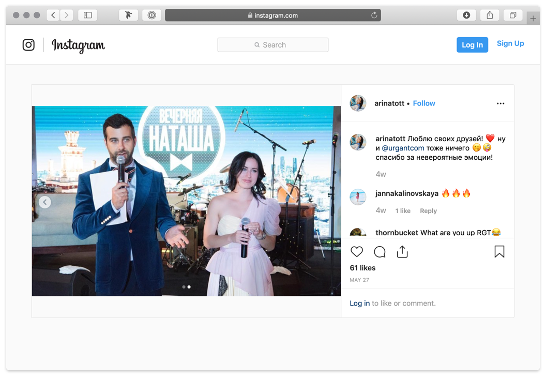Open the three-dot more options menu

[500, 103]
